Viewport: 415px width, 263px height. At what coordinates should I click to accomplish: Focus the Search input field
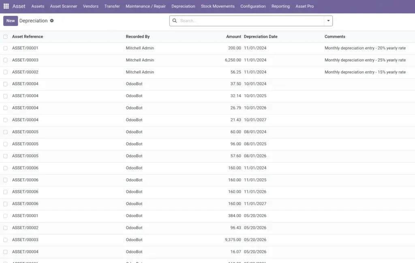tap(251, 21)
